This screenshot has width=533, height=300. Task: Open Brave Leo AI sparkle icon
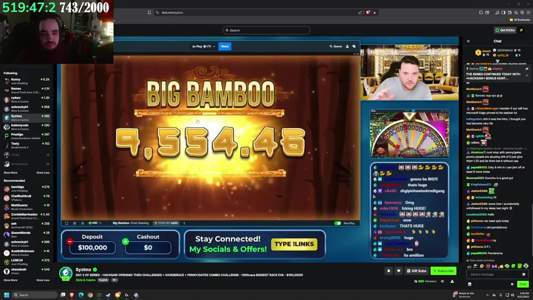[516, 12]
